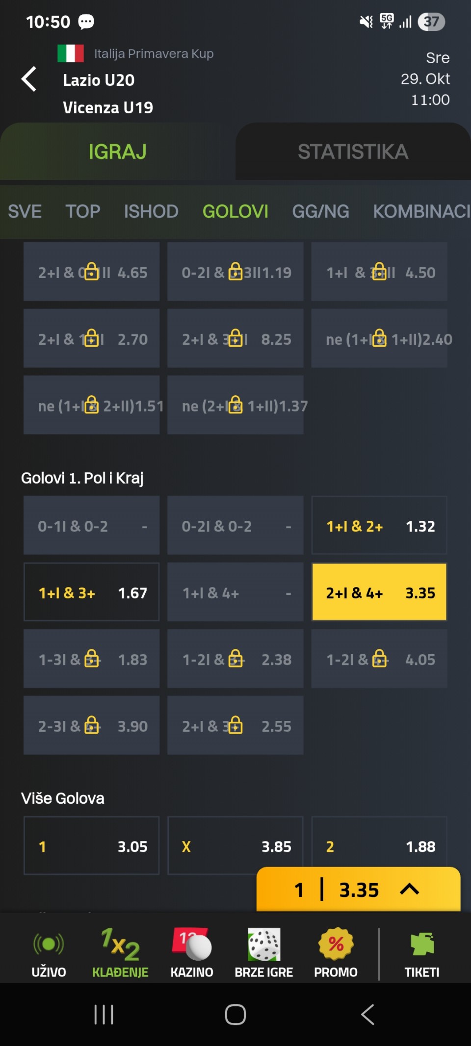
Task: Select the 1+I & 2+ odd 1.32
Action: 379,526
